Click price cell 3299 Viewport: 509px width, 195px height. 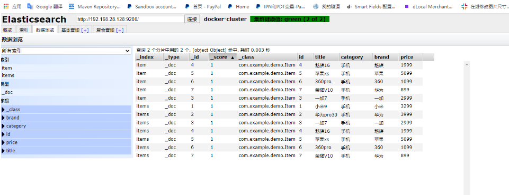(x=406, y=106)
